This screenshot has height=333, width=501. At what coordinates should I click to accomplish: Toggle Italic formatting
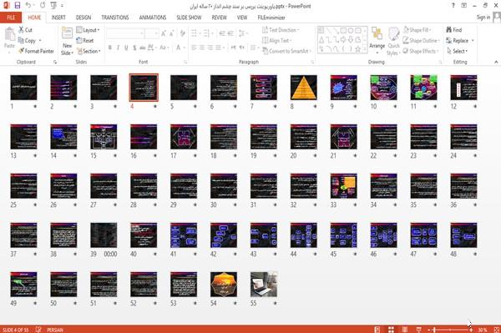click(119, 48)
